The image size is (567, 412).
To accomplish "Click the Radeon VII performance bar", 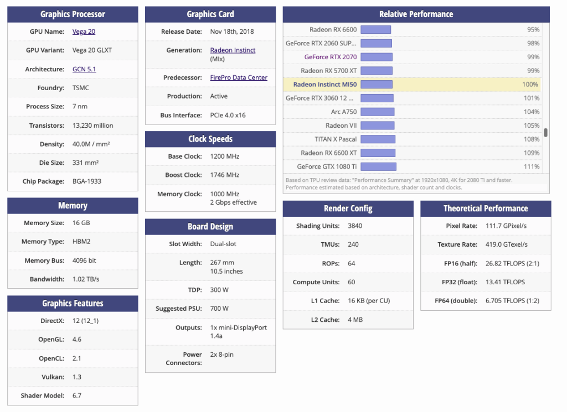I will [x=378, y=126].
